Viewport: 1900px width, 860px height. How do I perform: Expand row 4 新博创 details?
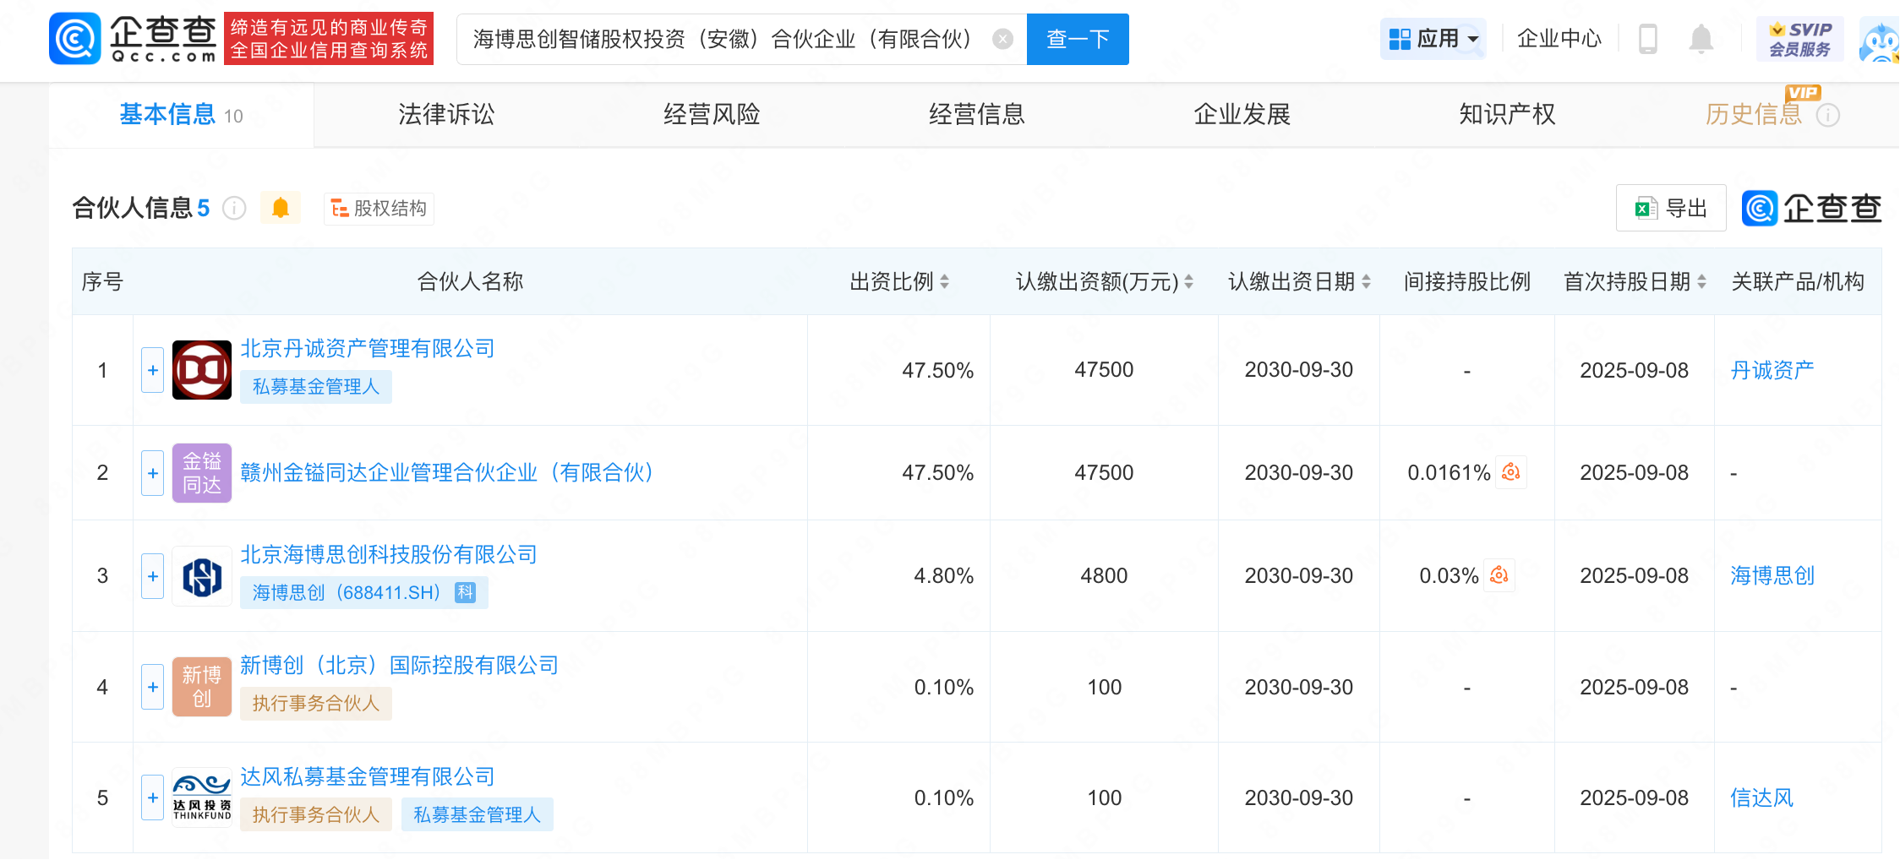pos(152,687)
